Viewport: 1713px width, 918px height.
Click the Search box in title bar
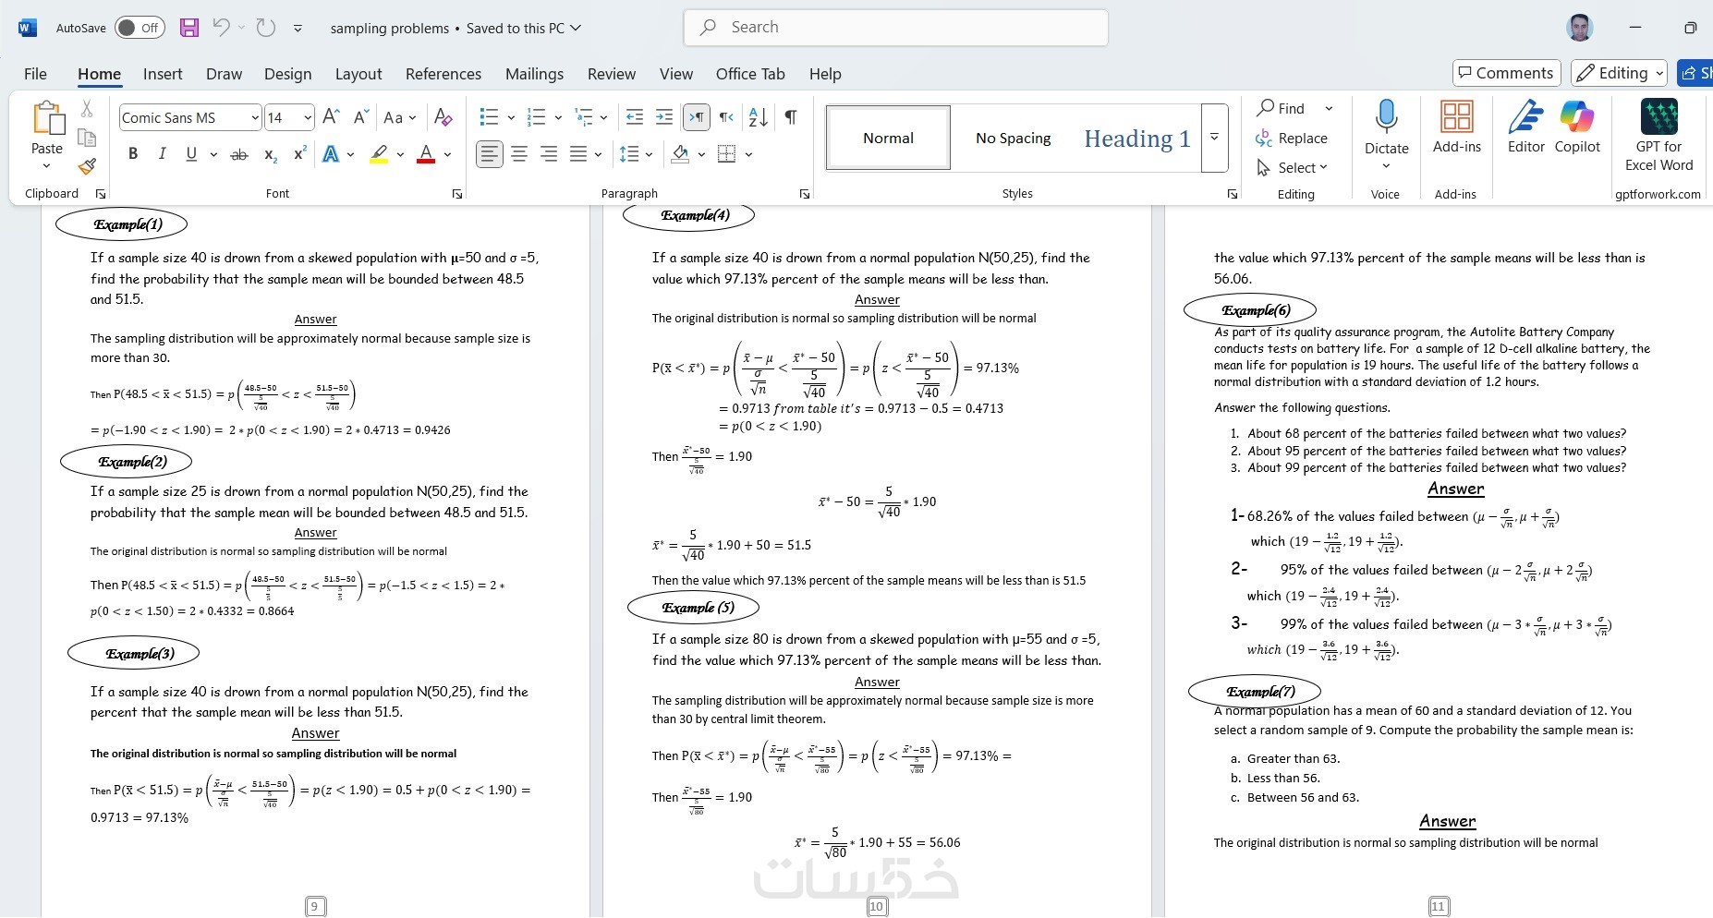click(x=895, y=28)
